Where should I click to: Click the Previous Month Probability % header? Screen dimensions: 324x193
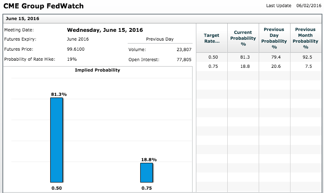306,38
